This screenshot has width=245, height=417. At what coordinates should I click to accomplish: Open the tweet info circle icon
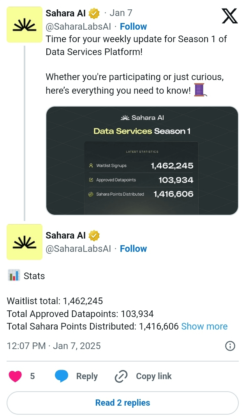coord(230,346)
